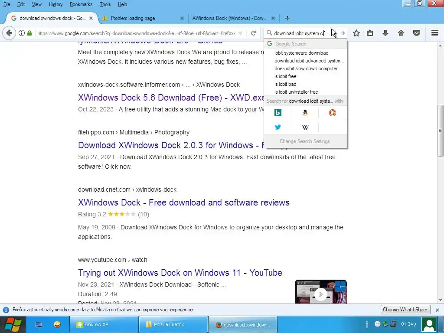This screenshot has height=333, width=444.
Task: Close the XWindows Dock (Windows) tab
Action: pos(273,18)
